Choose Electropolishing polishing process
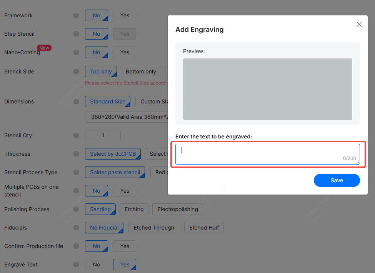This screenshot has height=273, width=375. [178, 209]
